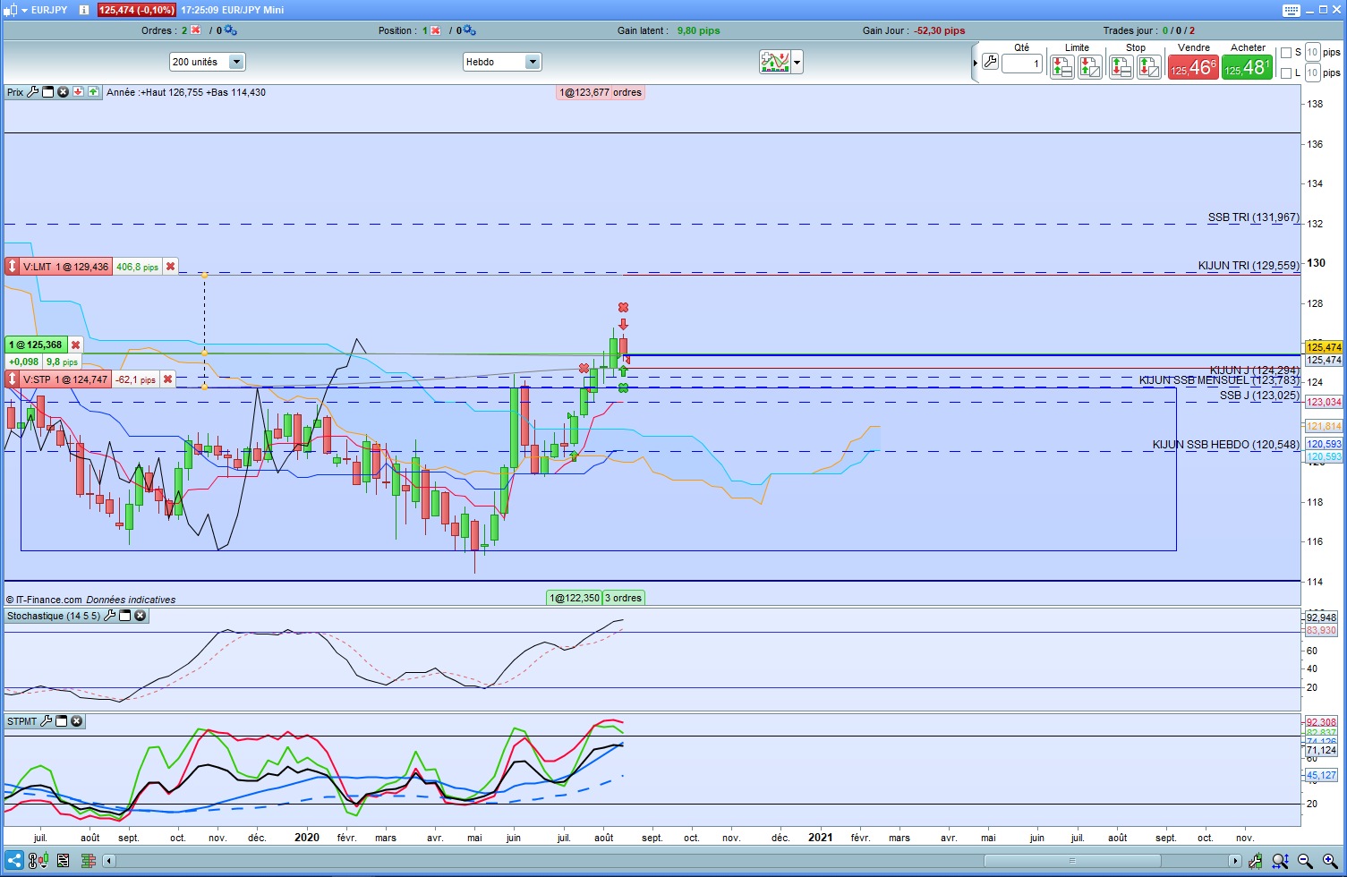Click the Acheter buy price button
The width and height of the screenshot is (1347, 877).
pyautogui.click(x=1247, y=67)
